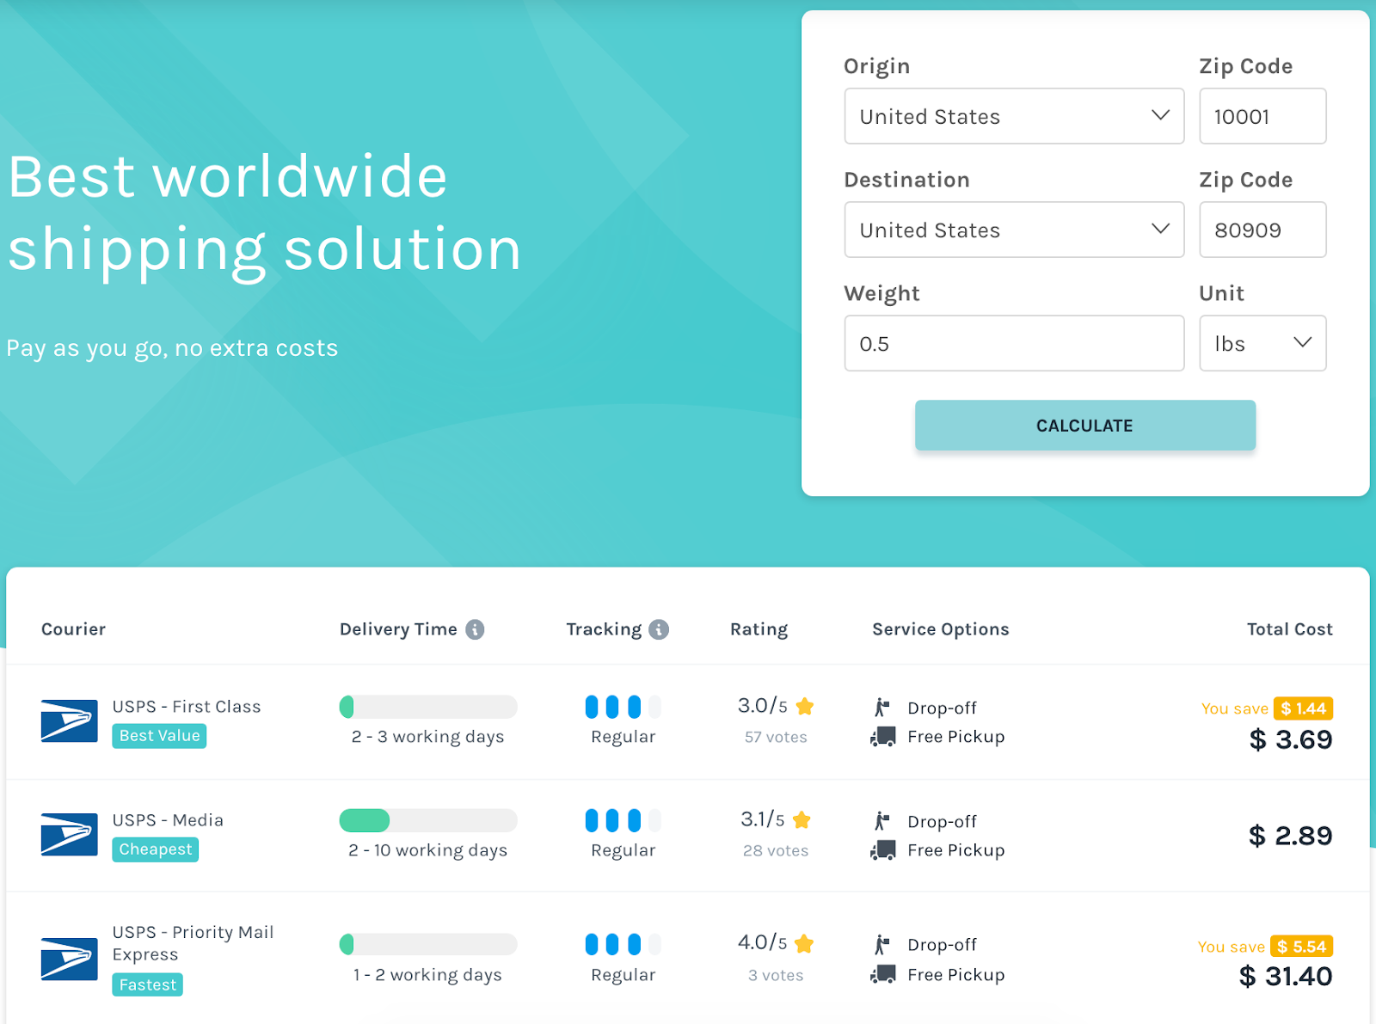Click the 2 - 3 working days text

427,737
